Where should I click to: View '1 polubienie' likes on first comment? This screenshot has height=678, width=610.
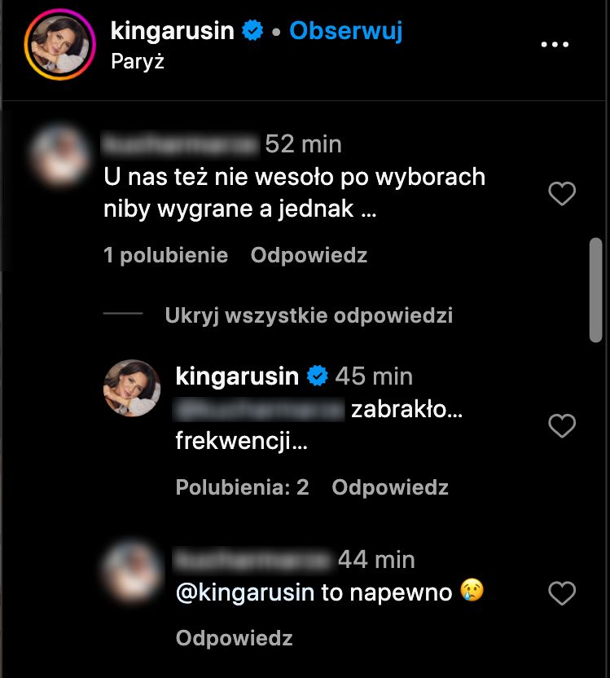(165, 255)
